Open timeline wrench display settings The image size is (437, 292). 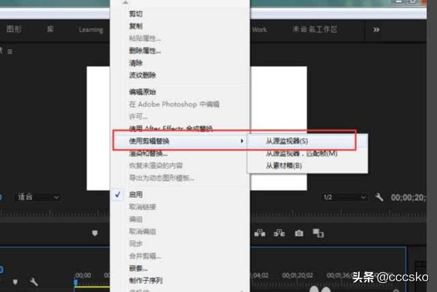coord(33,282)
